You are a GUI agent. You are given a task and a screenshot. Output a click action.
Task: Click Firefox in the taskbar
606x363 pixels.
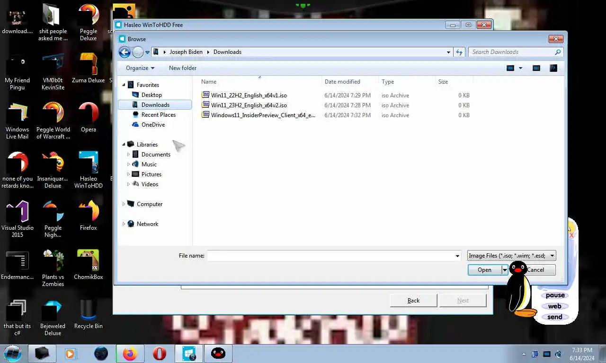coord(130,354)
